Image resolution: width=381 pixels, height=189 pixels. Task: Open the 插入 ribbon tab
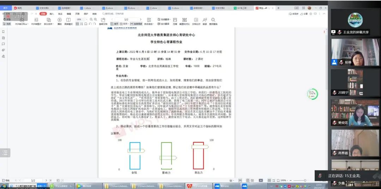52,14
